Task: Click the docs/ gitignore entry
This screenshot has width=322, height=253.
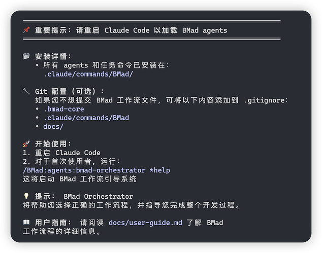Action: click(x=53, y=126)
